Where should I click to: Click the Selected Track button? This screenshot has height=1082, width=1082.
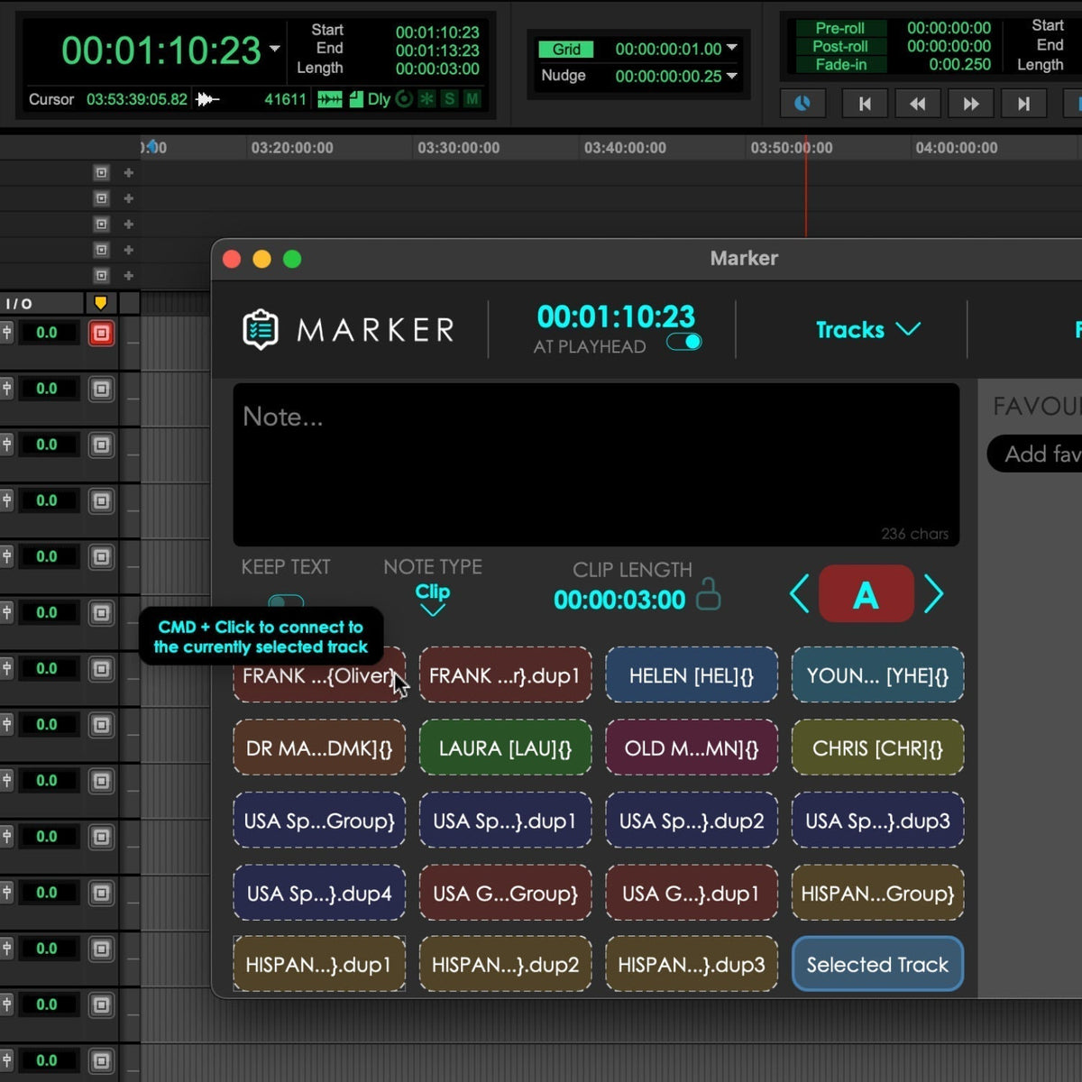tap(877, 965)
